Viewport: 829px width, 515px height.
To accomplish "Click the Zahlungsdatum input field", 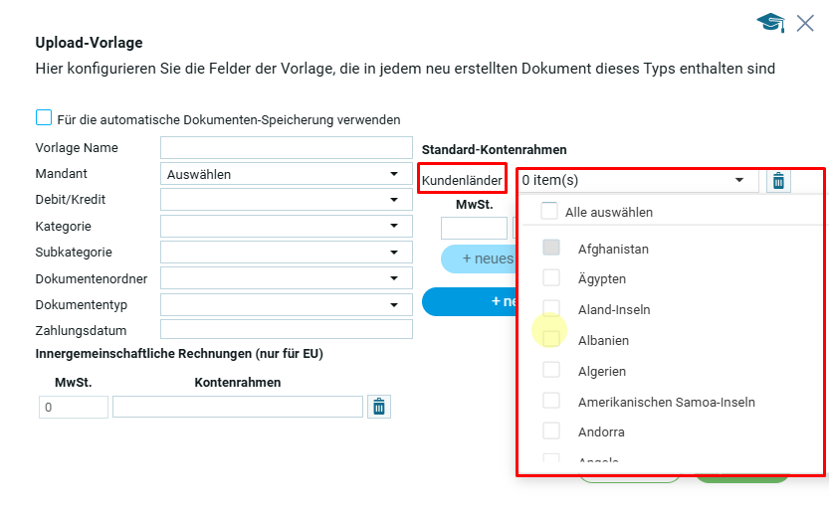I will 286,329.
